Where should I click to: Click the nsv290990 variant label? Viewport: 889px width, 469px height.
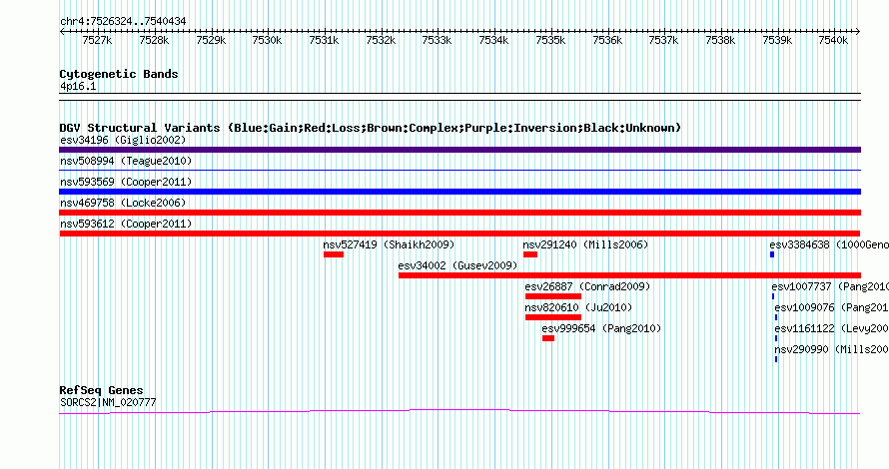tap(832, 349)
